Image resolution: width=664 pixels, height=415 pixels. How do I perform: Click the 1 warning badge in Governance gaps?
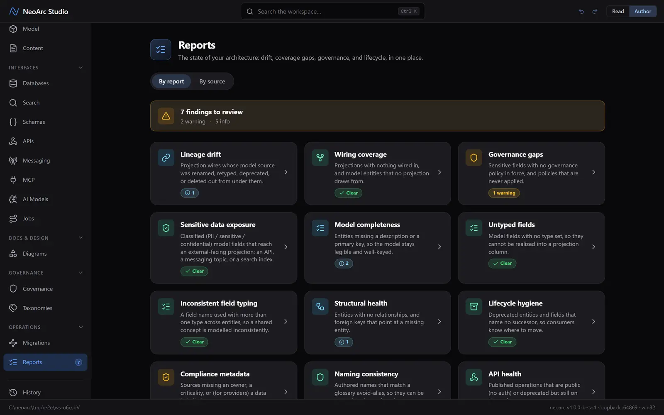click(504, 193)
